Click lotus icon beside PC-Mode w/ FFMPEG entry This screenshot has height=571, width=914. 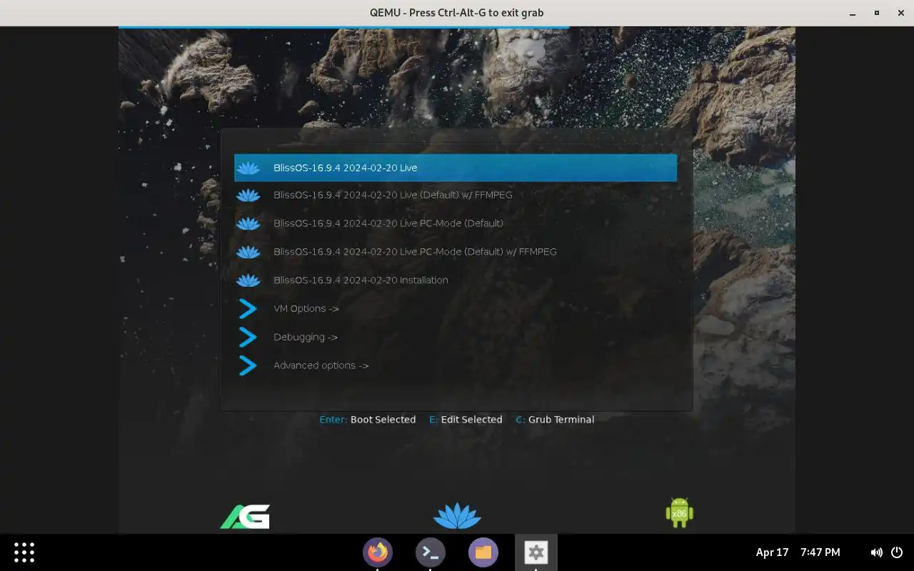[x=248, y=252]
